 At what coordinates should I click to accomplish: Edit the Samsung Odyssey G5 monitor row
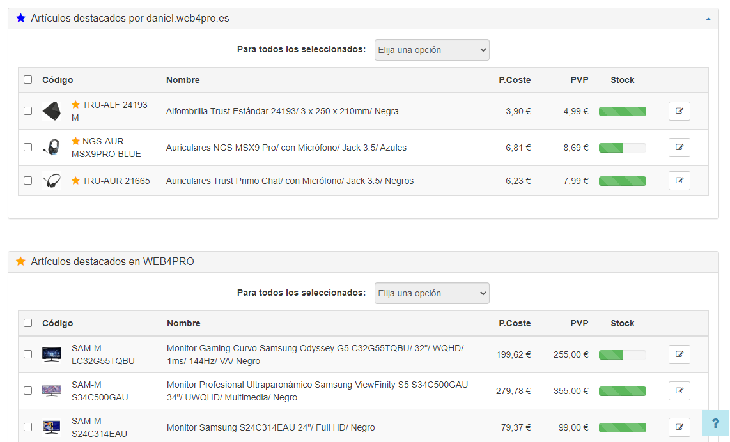(679, 354)
